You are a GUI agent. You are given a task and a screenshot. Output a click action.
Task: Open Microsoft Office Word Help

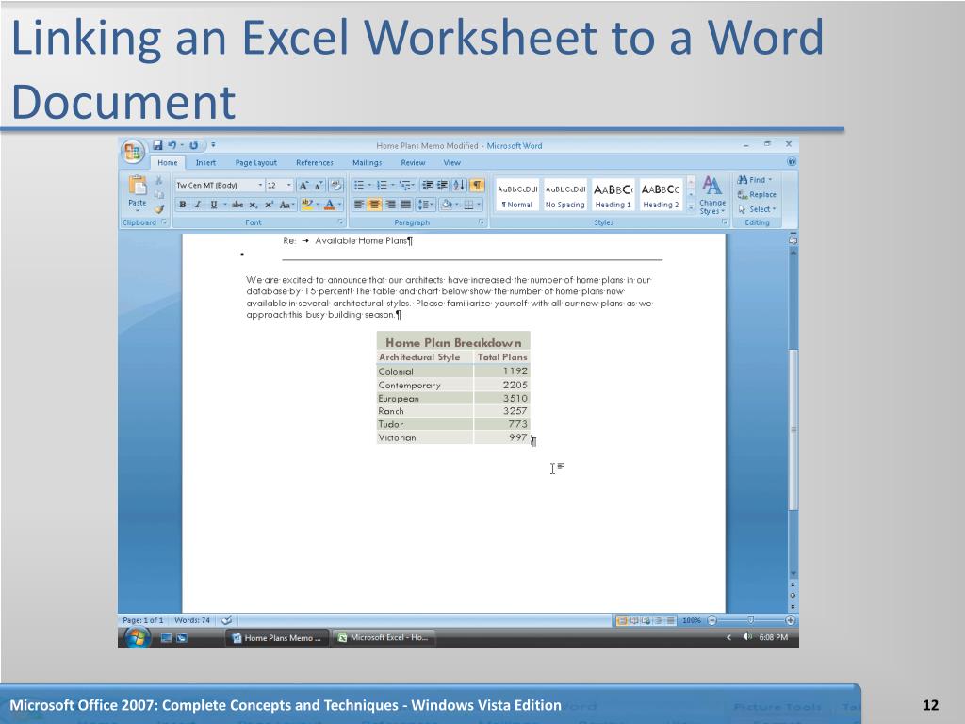click(x=792, y=162)
